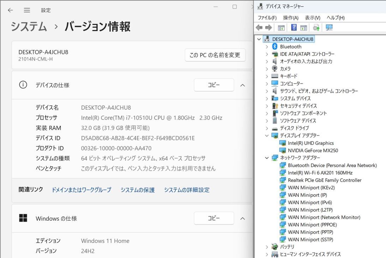Collapse the DESKTOP-A4JCHU8 root node
This screenshot has width=386, height=258.
click(259, 39)
